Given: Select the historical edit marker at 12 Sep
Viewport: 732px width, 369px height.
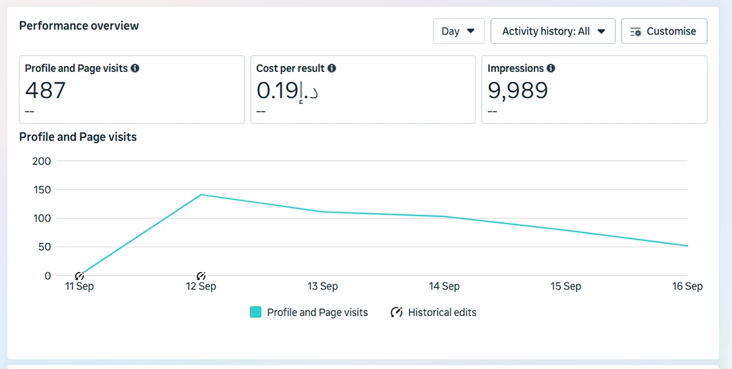Looking at the screenshot, I should coord(201,276).
